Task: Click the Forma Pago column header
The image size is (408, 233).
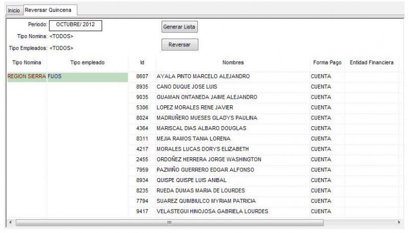Action: point(327,62)
